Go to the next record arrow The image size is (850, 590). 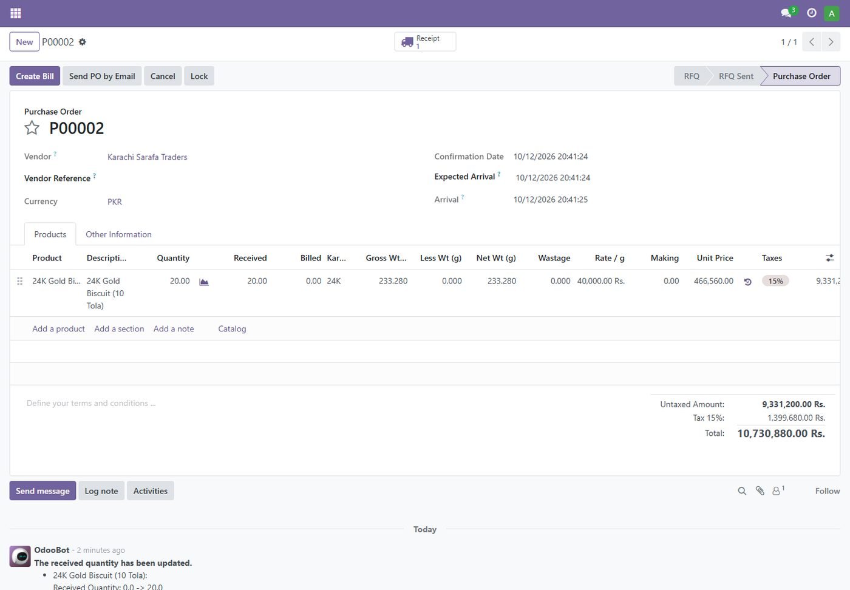pyautogui.click(x=831, y=42)
